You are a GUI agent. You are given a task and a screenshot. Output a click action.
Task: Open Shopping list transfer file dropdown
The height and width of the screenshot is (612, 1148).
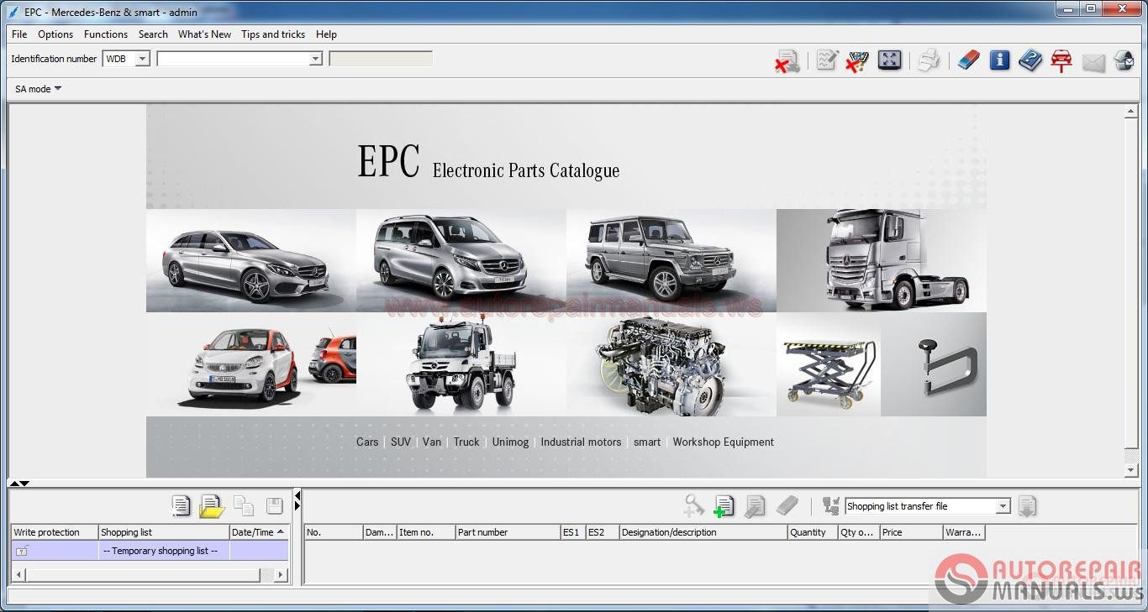(1003, 506)
